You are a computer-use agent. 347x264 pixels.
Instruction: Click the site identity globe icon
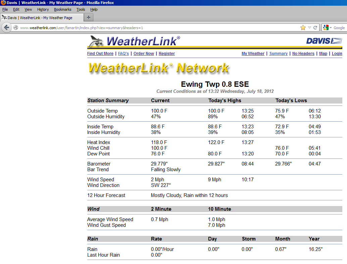pos(16,28)
